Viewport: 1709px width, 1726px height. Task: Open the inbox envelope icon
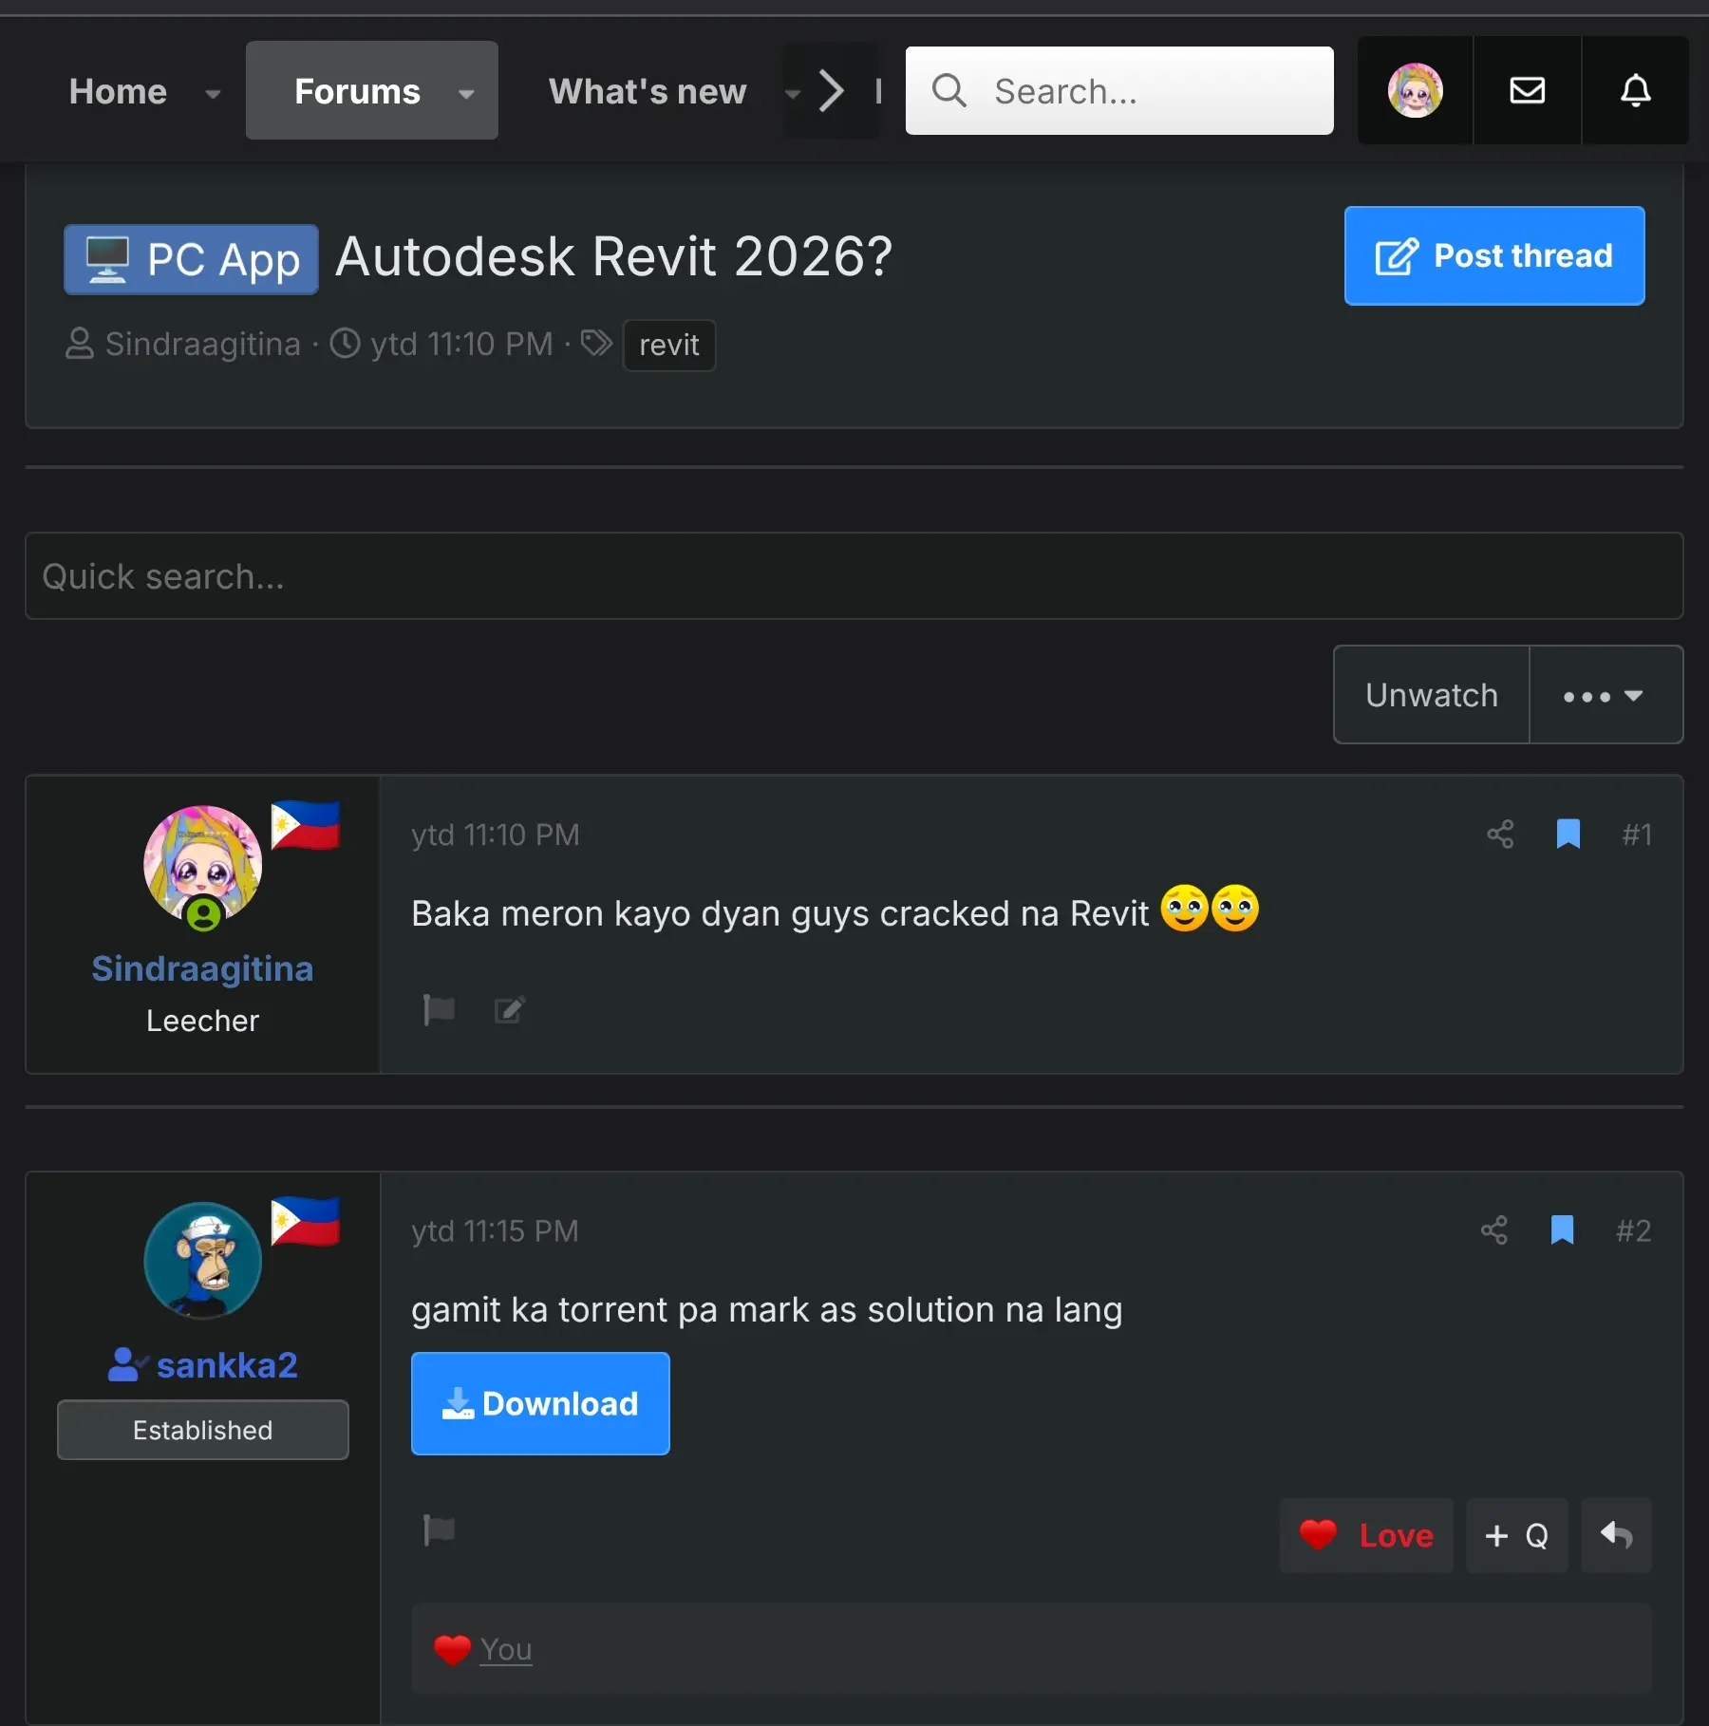(x=1527, y=91)
